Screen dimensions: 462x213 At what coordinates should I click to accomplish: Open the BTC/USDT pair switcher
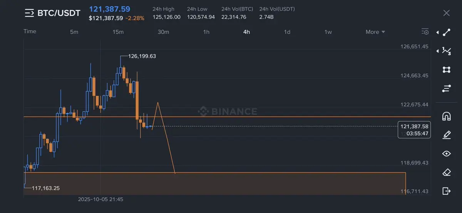click(x=52, y=13)
